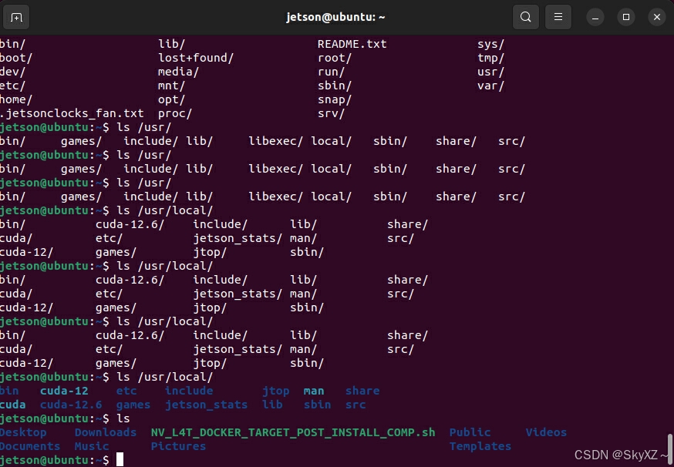Click the proc/ entry in root listing
The height and width of the screenshot is (467, 674).
point(175,113)
